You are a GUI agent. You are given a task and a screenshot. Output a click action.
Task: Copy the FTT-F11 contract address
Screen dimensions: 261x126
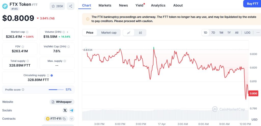tap(64, 119)
